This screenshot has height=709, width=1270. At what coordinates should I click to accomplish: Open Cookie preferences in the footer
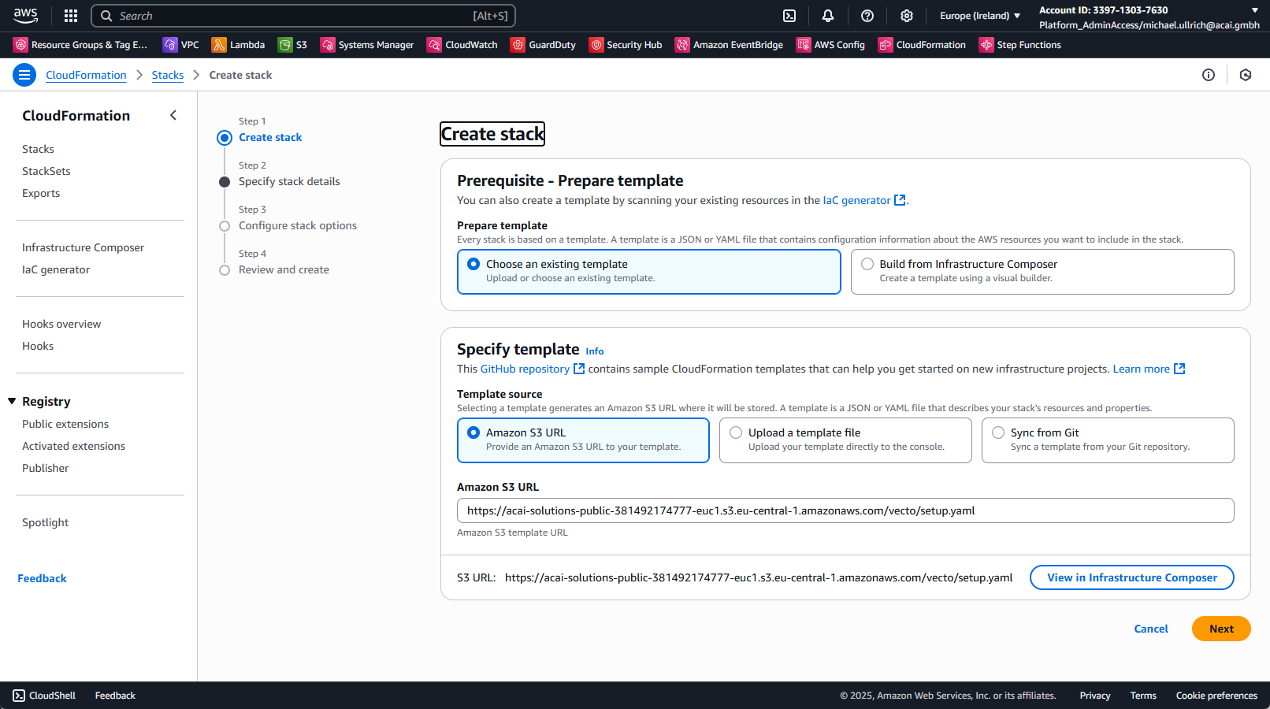pyautogui.click(x=1216, y=696)
